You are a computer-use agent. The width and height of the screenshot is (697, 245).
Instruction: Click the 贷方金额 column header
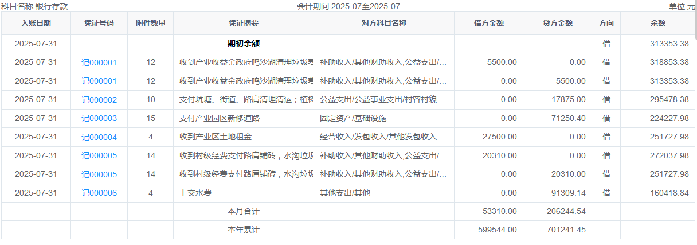tap(558, 24)
